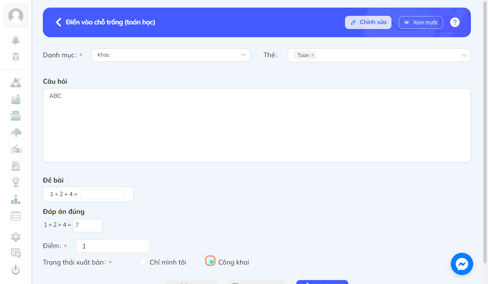
Task: Open the trophy sidebar icon
Action: click(16, 182)
